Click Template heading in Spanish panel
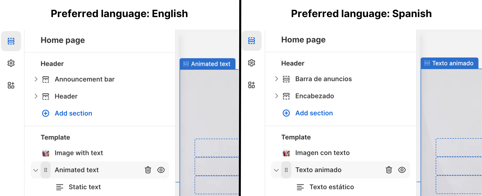 click(x=296, y=137)
